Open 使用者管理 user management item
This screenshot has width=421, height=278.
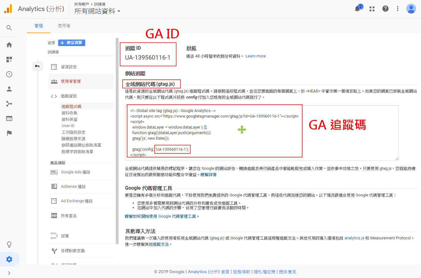(x=81, y=81)
